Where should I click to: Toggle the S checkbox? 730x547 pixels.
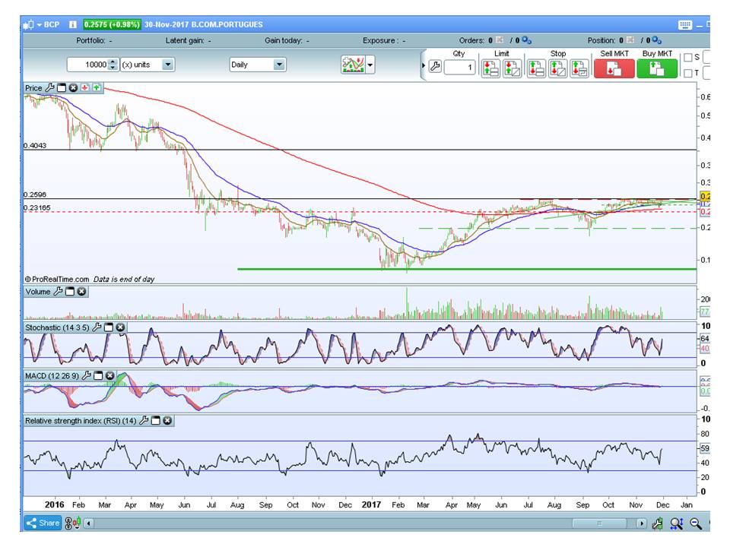pyautogui.click(x=688, y=57)
